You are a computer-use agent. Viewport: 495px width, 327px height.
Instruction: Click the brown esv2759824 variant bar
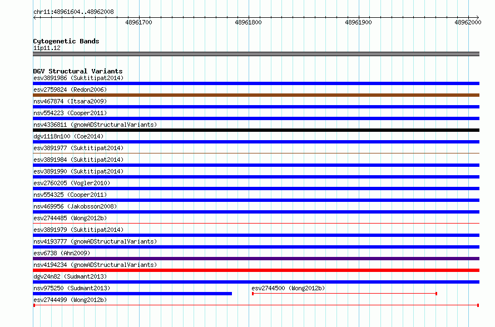[256, 95]
